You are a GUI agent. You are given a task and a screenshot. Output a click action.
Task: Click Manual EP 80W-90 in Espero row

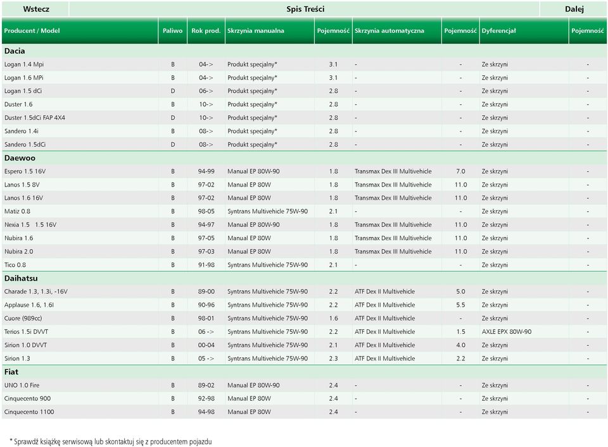(x=253, y=171)
